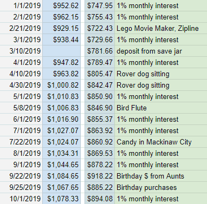207x204 pixels.
Task: Select the Birthday $ from Aunts cell
Action: point(161,176)
